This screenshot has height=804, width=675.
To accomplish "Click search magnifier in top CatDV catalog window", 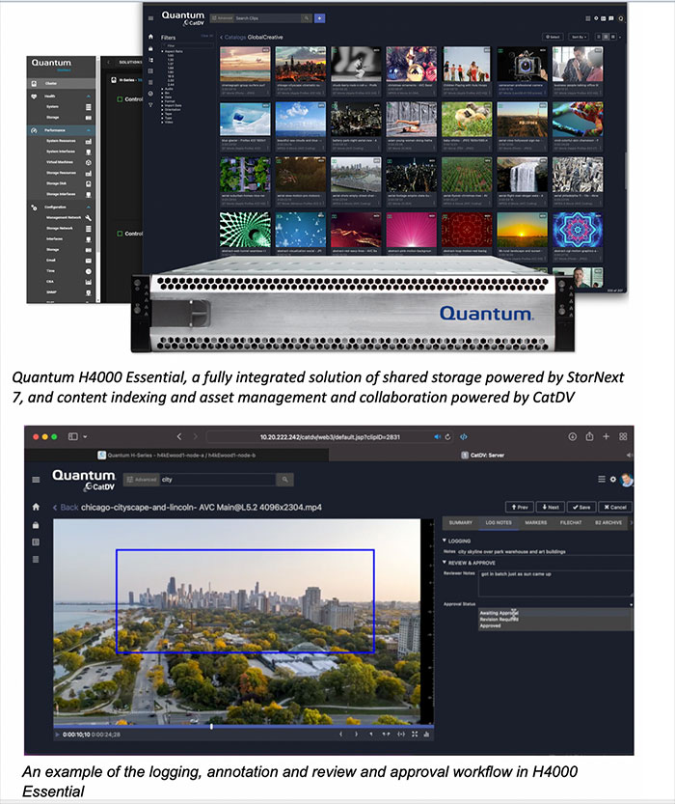I will (x=307, y=18).
